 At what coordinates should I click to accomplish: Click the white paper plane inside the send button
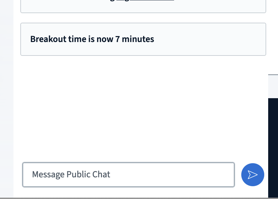[253, 175]
